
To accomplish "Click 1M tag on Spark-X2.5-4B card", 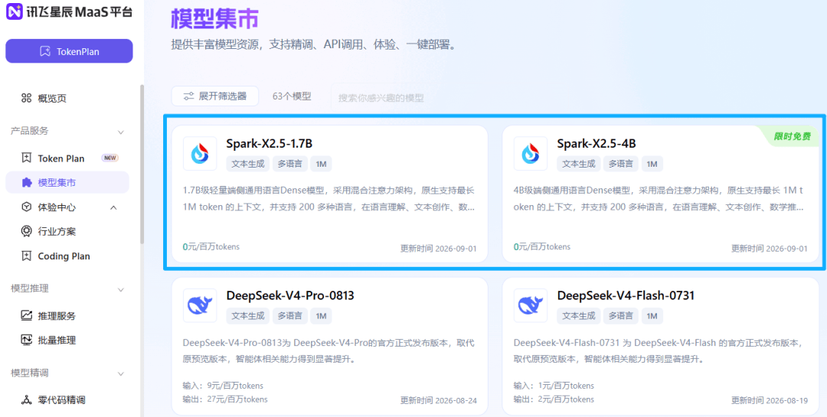I will coord(652,164).
